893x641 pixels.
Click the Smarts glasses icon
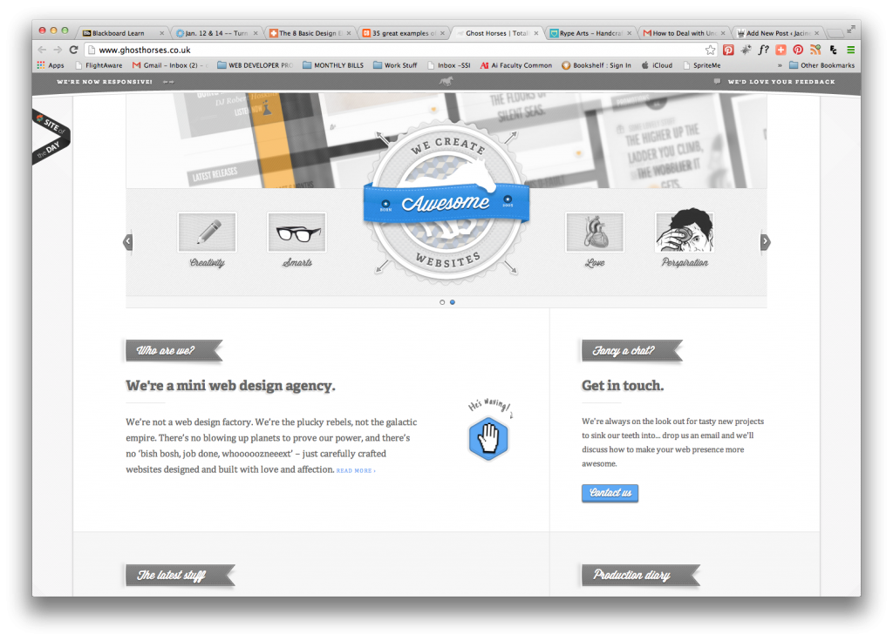(x=297, y=232)
